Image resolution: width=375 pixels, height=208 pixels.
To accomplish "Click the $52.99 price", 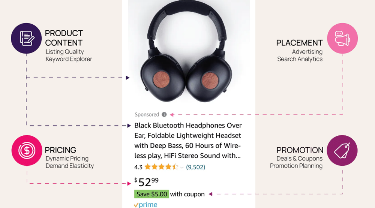I will tap(146, 182).
